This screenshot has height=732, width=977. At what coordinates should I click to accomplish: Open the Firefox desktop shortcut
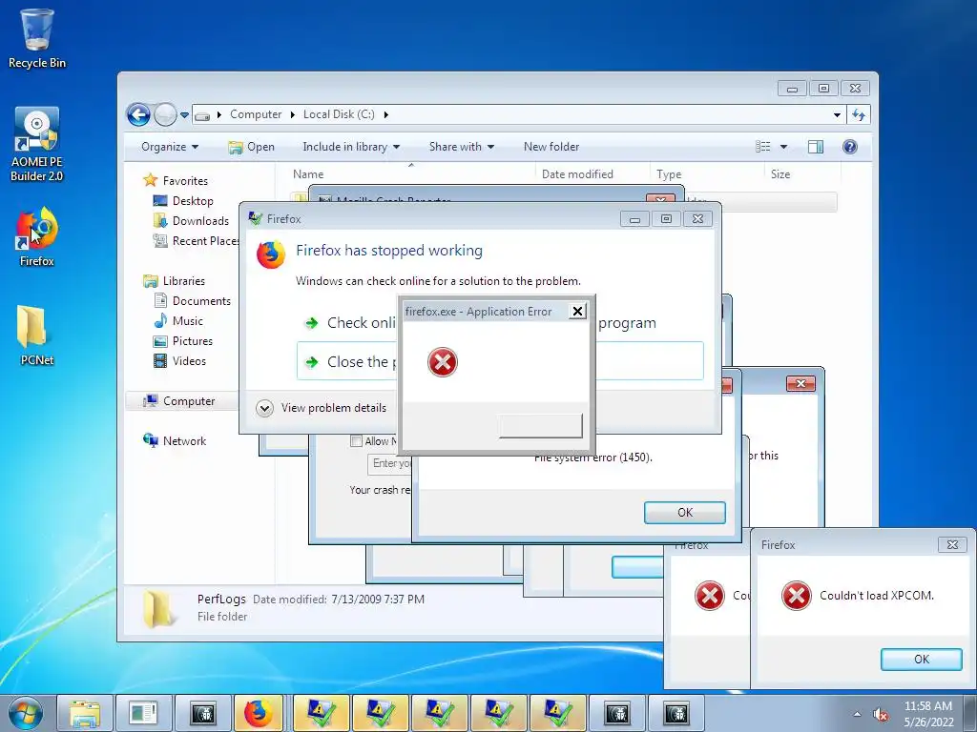37,236
